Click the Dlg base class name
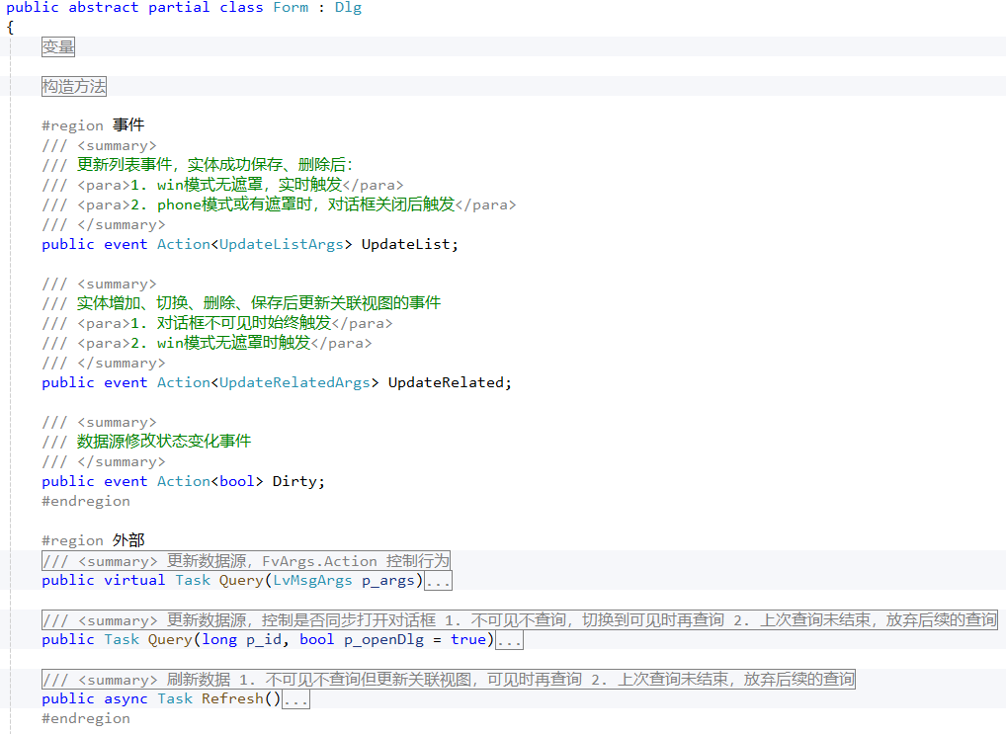The image size is (1006, 734). [347, 8]
